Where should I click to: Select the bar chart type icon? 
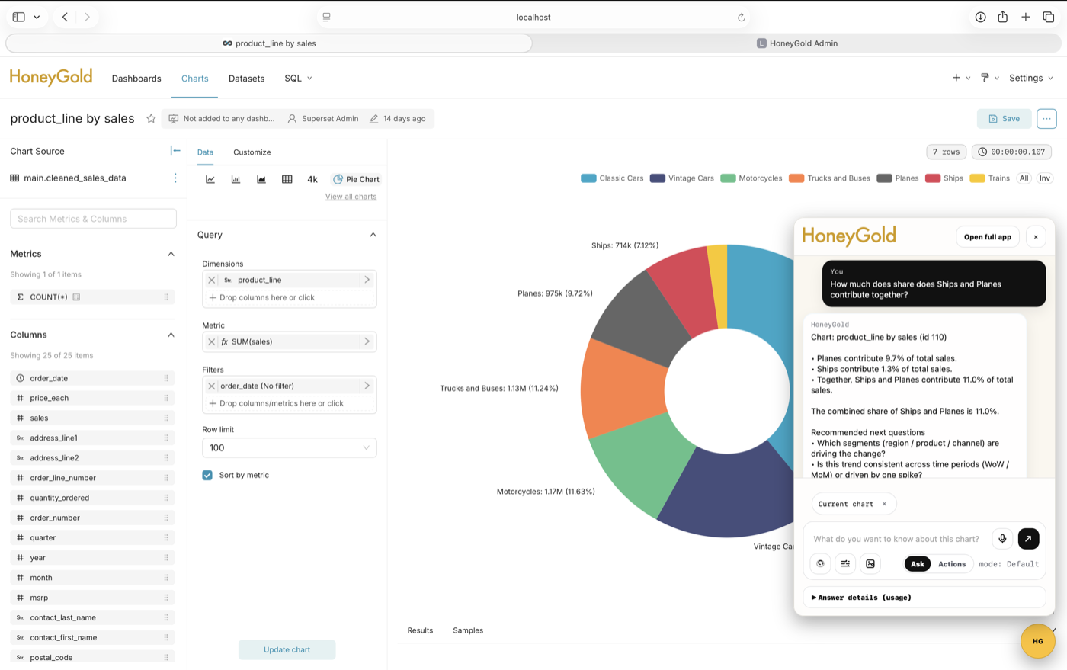[236, 179]
